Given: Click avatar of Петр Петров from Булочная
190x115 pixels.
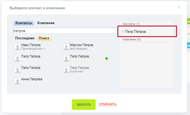Looking at the screenshot, I should pos(66,70).
